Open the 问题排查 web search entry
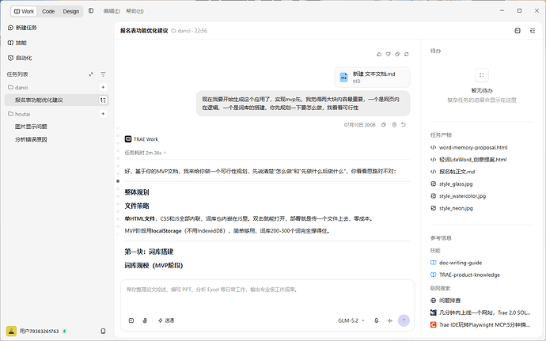This screenshot has width=546, height=341. click(x=446, y=300)
